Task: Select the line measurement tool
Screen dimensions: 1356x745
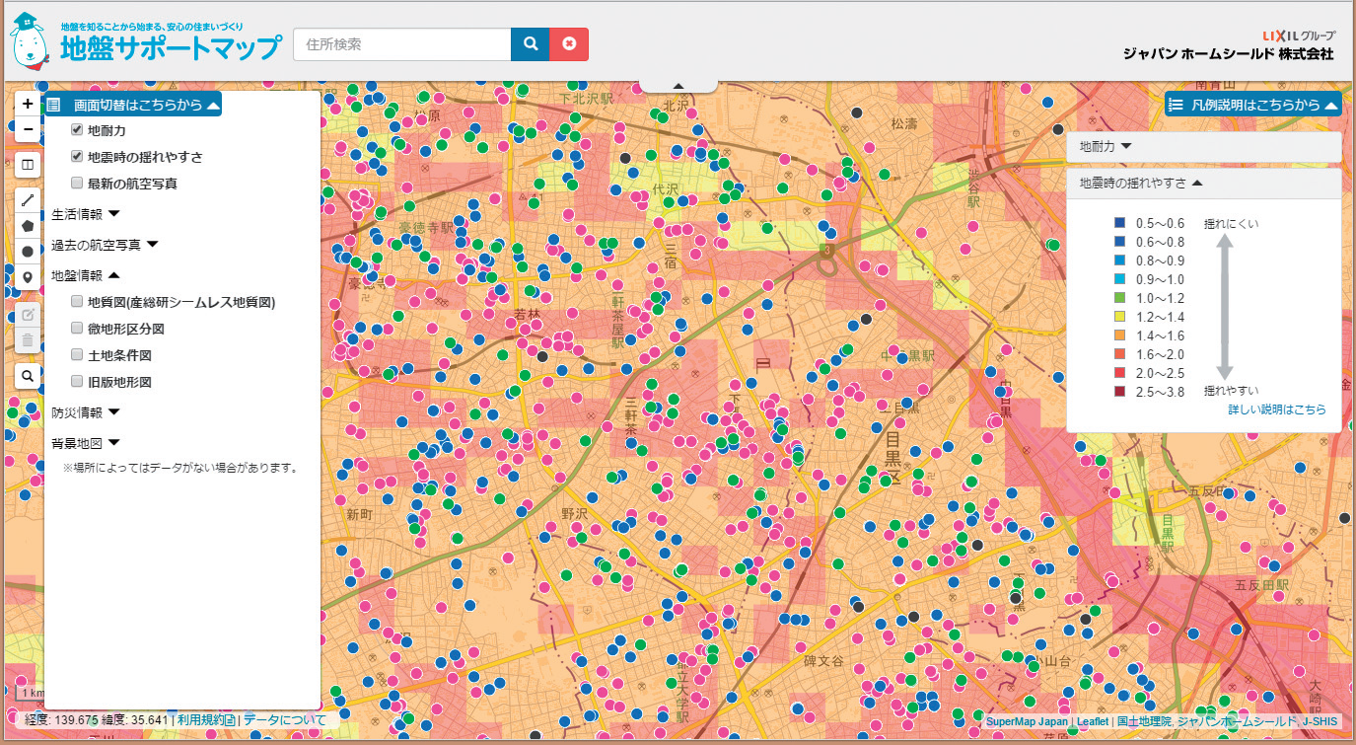Action: [x=28, y=199]
